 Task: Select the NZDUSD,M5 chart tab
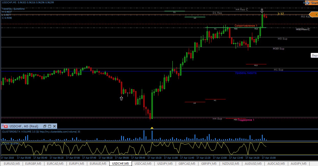click(231, 164)
